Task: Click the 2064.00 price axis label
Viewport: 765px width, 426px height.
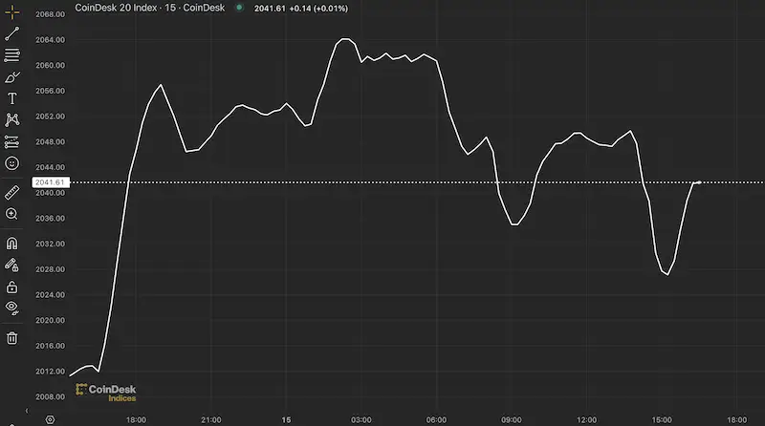Action: 51,40
